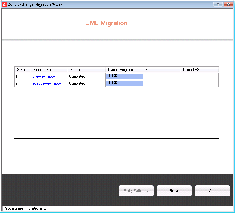
Task: Select the Status column header
Action: click(x=75, y=70)
